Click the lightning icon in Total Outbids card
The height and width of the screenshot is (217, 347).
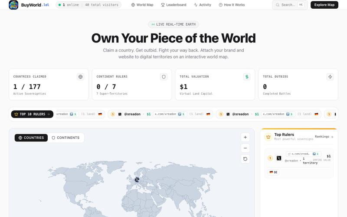pyautogui.click(x=330, y=77)
